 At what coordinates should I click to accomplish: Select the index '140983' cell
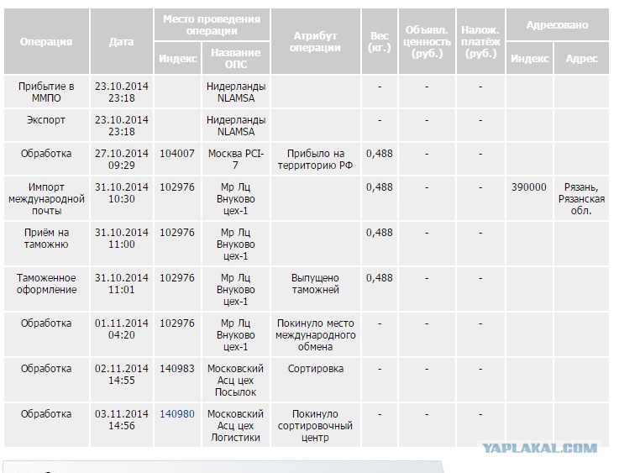coord(177,381)
